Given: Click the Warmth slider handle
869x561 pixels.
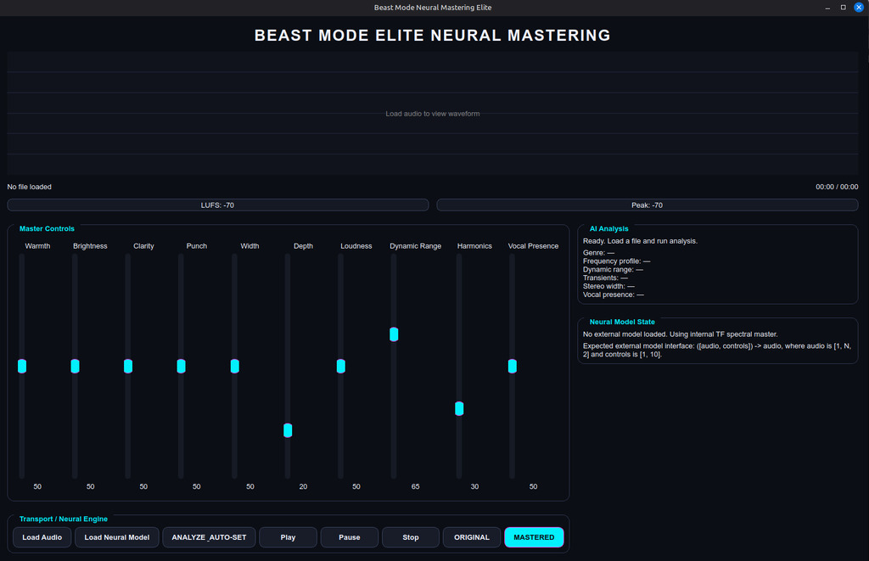Looking at the screenshot, I should coord(22,366).
